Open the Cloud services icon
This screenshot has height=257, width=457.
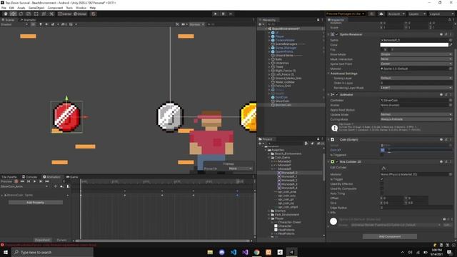click(x=381, y=14)
